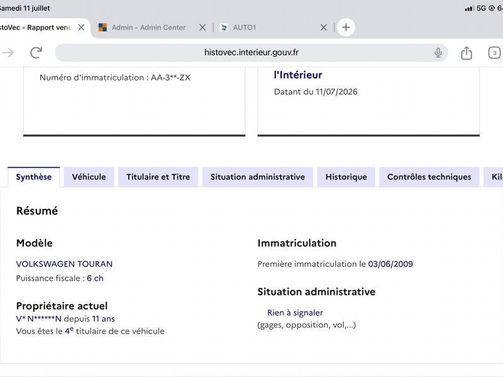The height and width of the screenshot is (377, 503).
Task: Open the partially visible Kilométrage tab
Action: tap(494, 177)
